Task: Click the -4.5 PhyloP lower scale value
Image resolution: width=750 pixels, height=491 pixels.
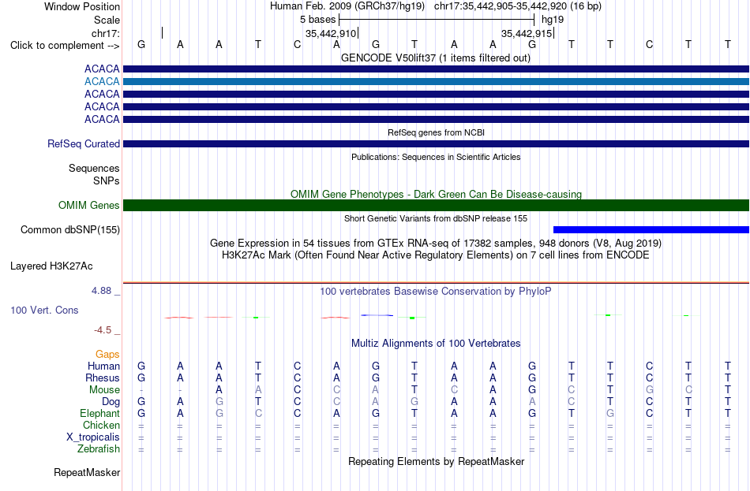Action: click(x=103, y=330)
